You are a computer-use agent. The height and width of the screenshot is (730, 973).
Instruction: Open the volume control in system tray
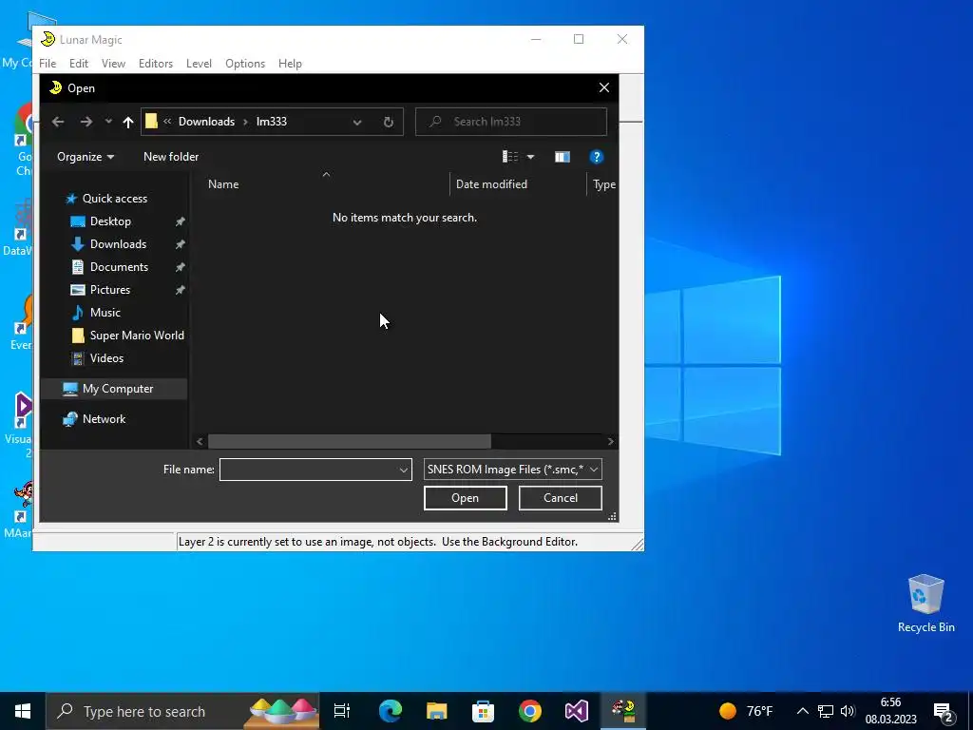[x=848, y=711]
